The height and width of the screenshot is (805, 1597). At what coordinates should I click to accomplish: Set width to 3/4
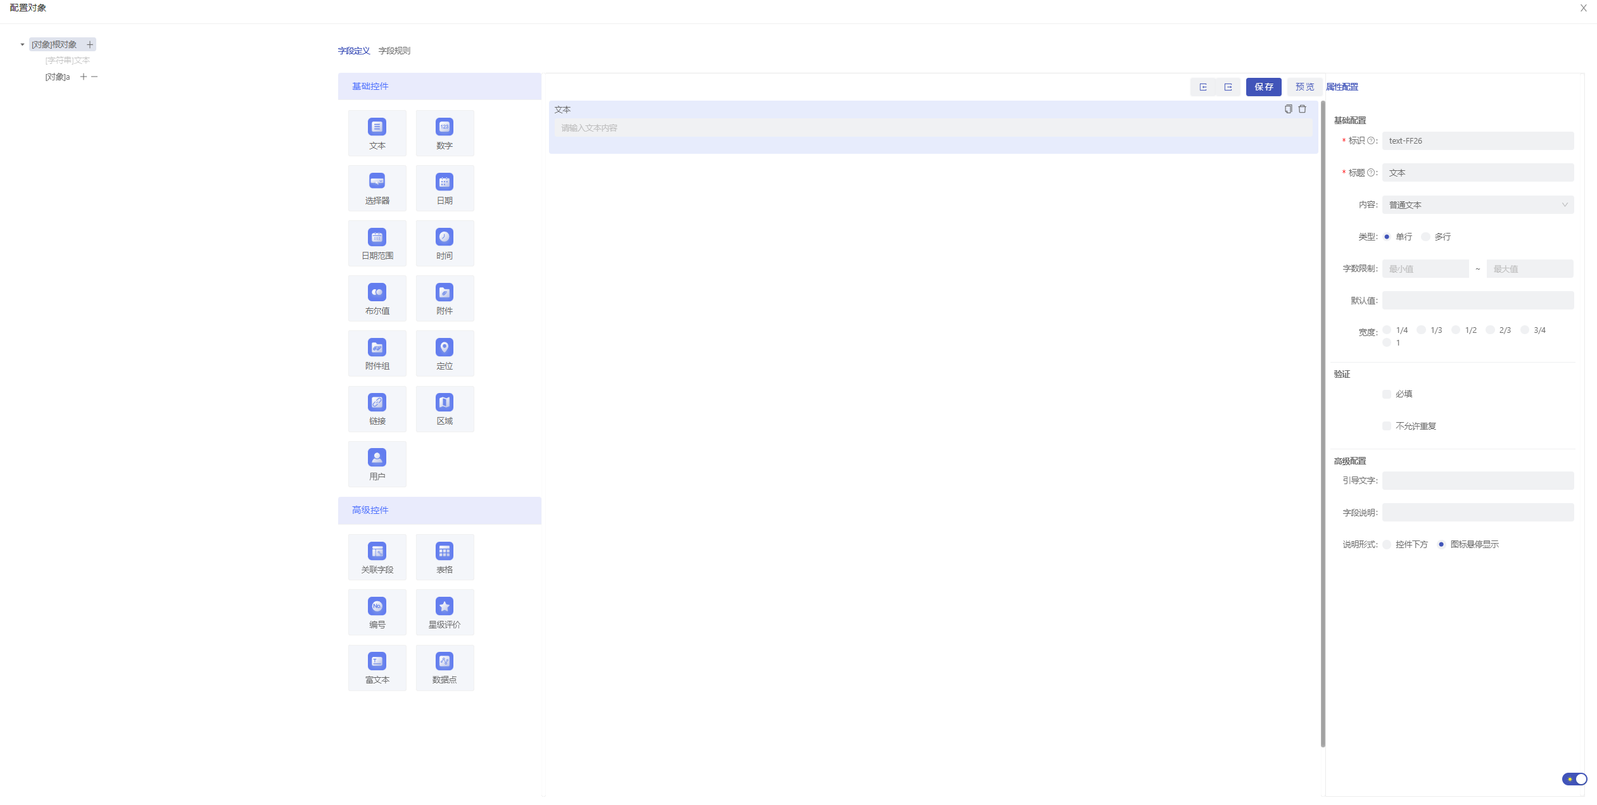tap(1525, 330)
